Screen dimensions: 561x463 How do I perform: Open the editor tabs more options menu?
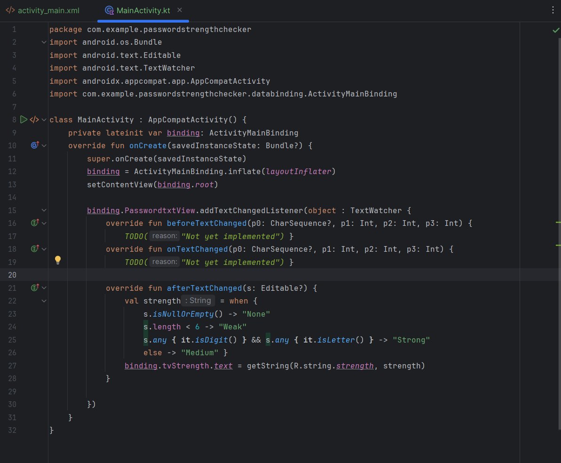point(553,10)
